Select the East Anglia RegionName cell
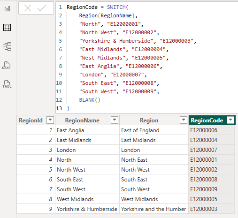Viewport: 238px width, 218px height. [x=87, y=130]
